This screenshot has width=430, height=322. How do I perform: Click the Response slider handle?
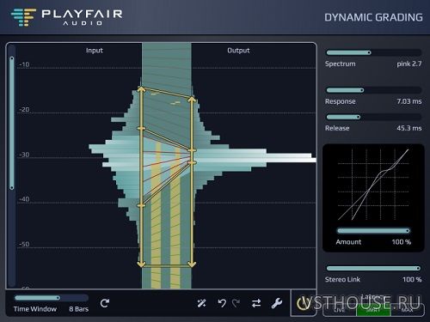point(362,90)
